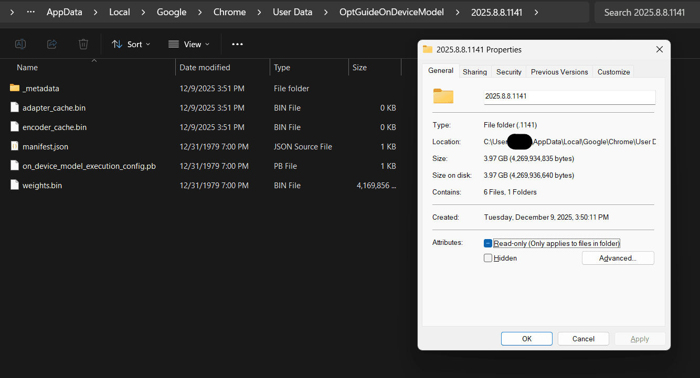Select adapter_cache.bin file name

(x=54, y=108)
